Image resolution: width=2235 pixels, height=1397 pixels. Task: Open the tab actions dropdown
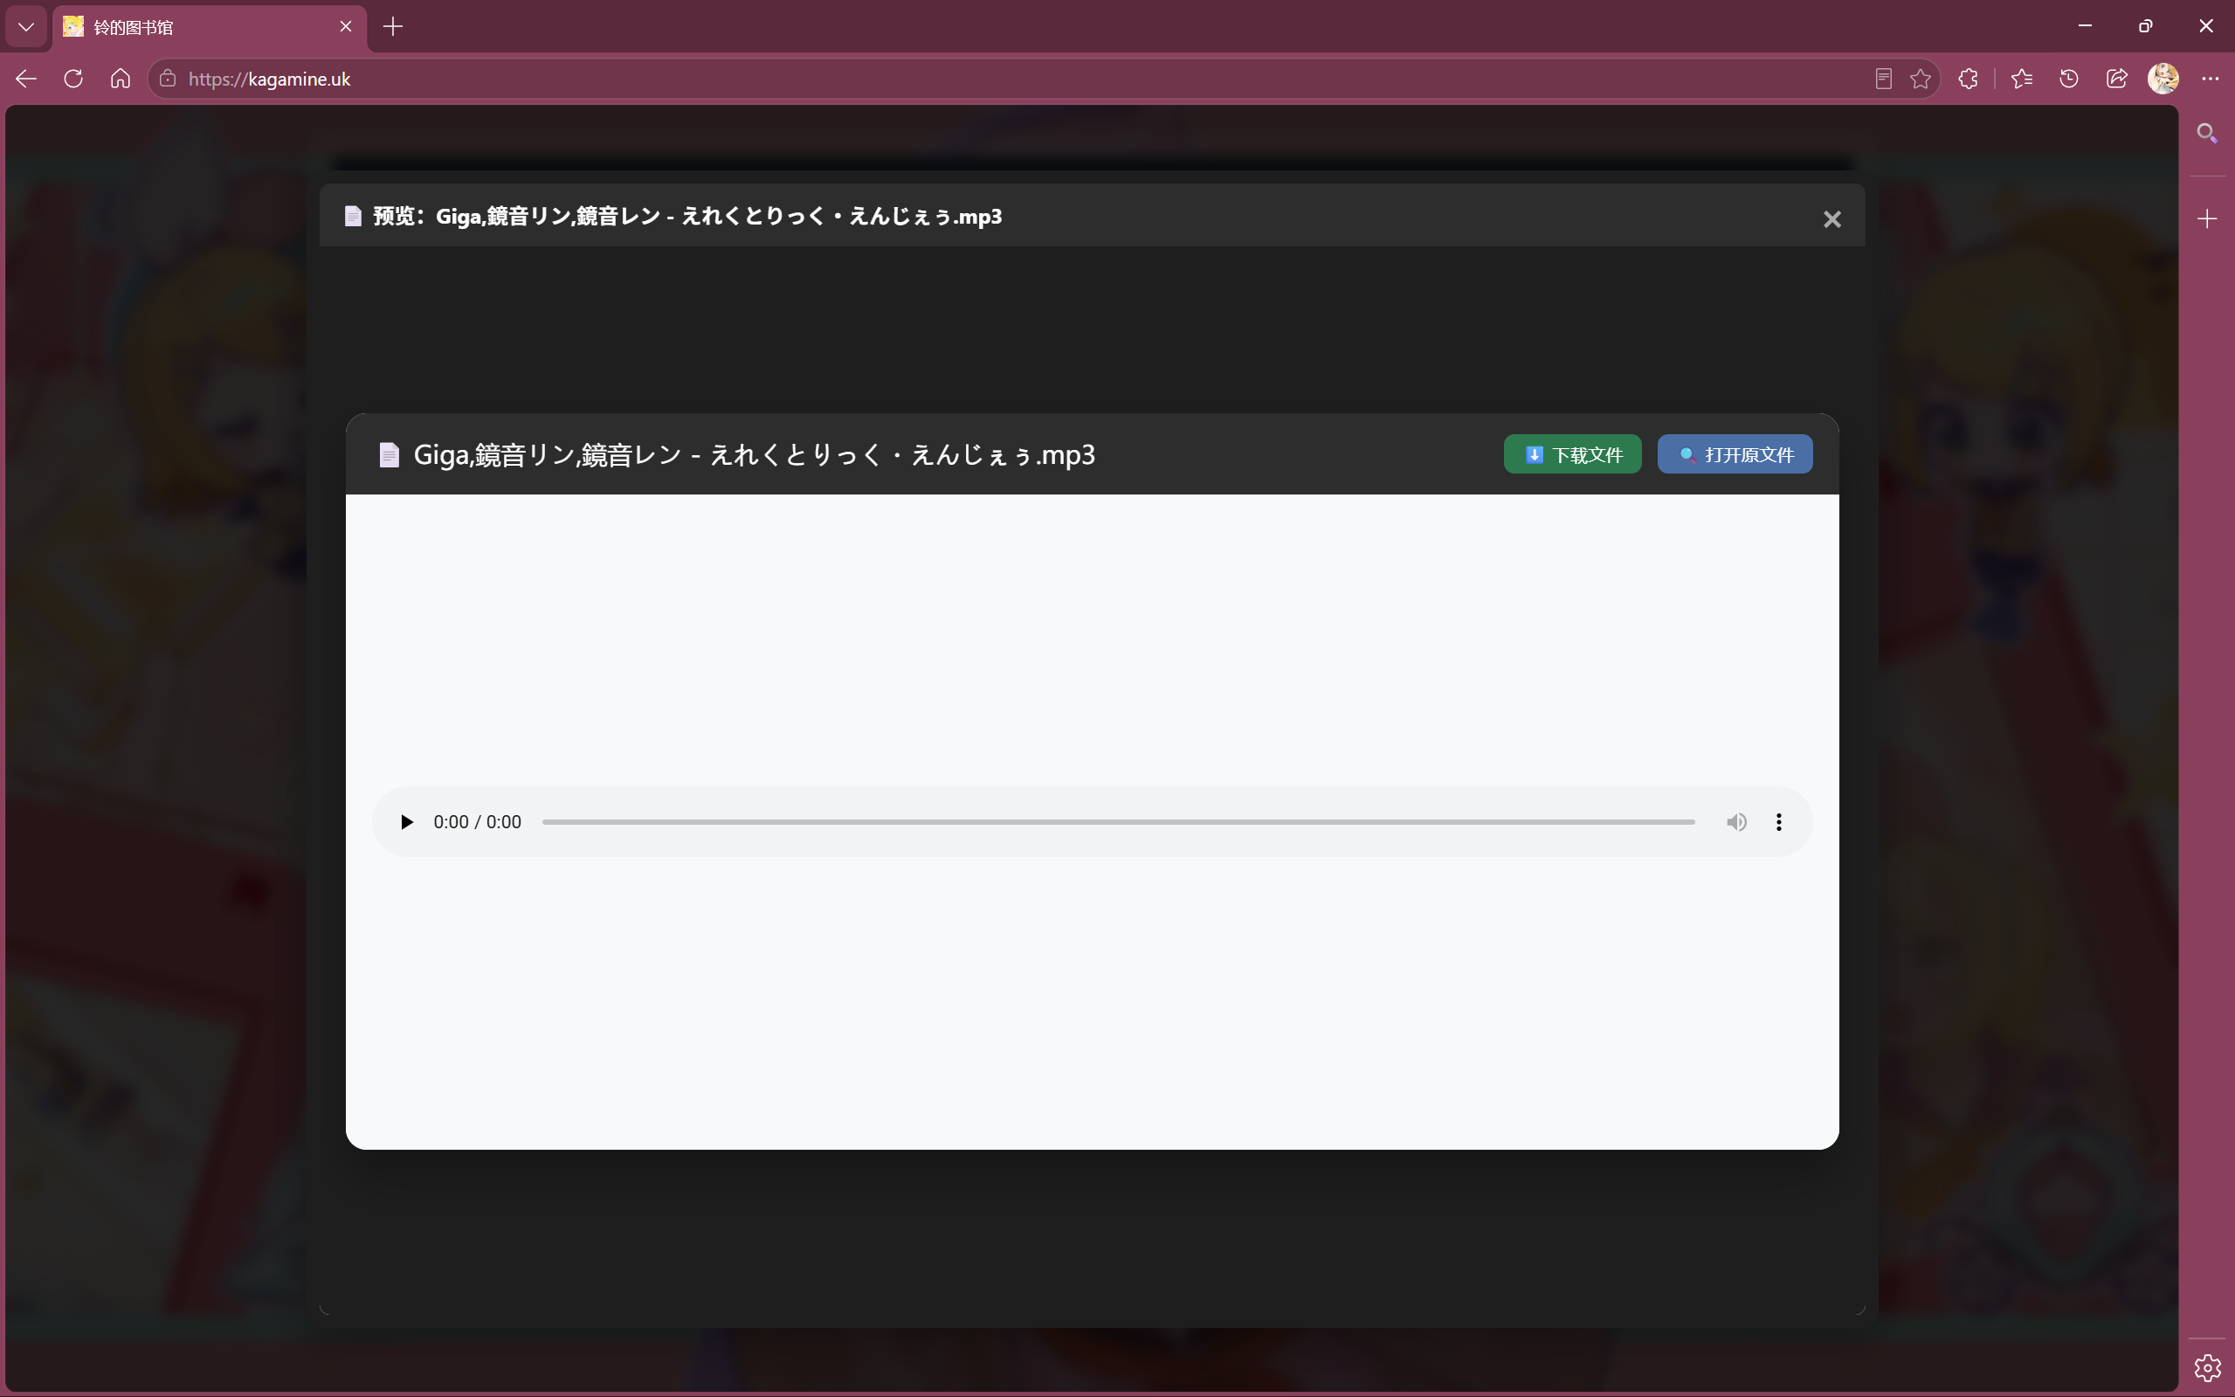click(x=26, y=27)
